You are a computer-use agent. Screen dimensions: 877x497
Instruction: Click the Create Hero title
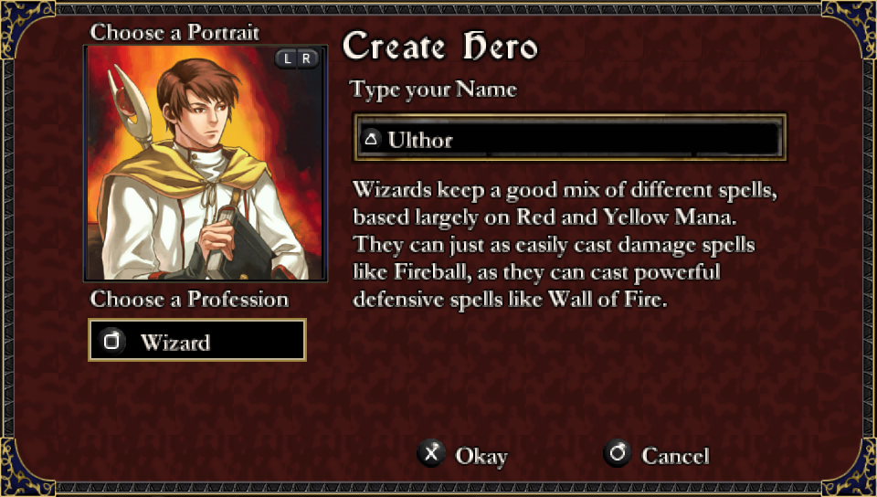click(440, 46)
